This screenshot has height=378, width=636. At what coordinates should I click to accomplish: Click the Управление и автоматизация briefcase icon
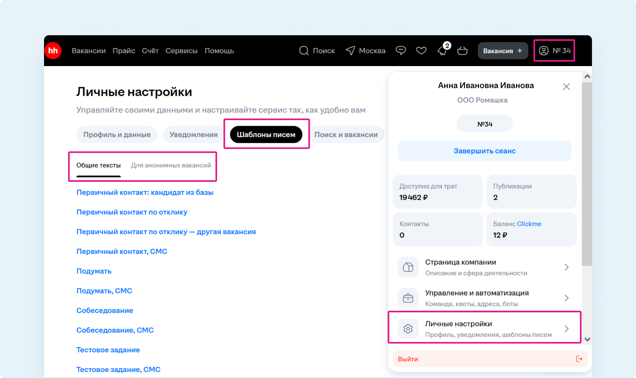click(408, 298)
